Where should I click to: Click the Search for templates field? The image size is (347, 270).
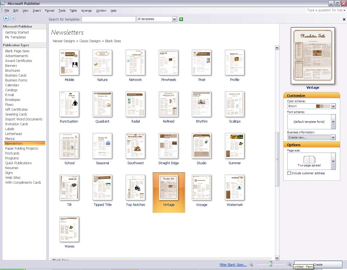point(108,19)
